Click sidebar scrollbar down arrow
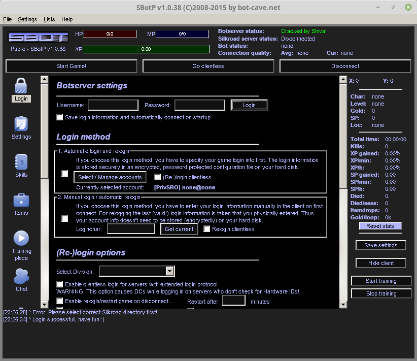Image resolution: width=417 pixels, height=361 pixels. [45, 304]
